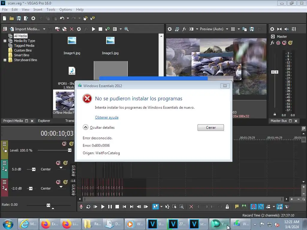
Task: Toggle the Master fader channel lock
Action: pos(275,114)
